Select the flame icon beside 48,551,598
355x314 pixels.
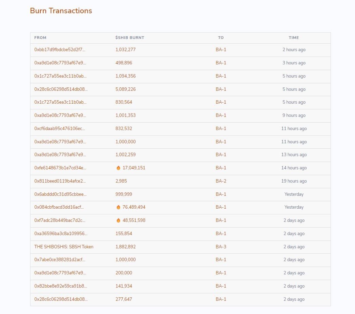[x=118, y=220]
